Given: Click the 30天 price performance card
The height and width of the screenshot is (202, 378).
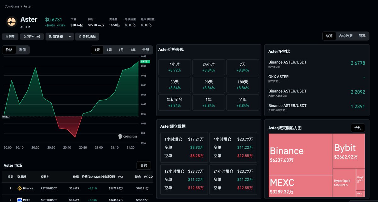Looking at the screenshot, I should (175, 85).
